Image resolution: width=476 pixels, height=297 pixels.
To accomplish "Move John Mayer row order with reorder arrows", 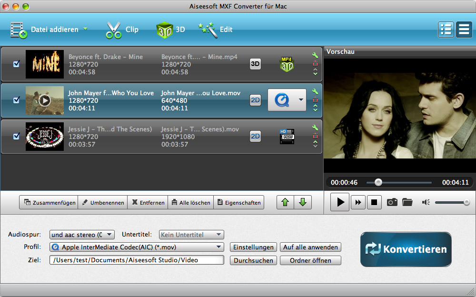I will coord(315,108).
